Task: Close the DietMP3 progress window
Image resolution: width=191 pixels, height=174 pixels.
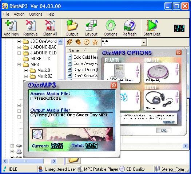Action: coord(114,85)
